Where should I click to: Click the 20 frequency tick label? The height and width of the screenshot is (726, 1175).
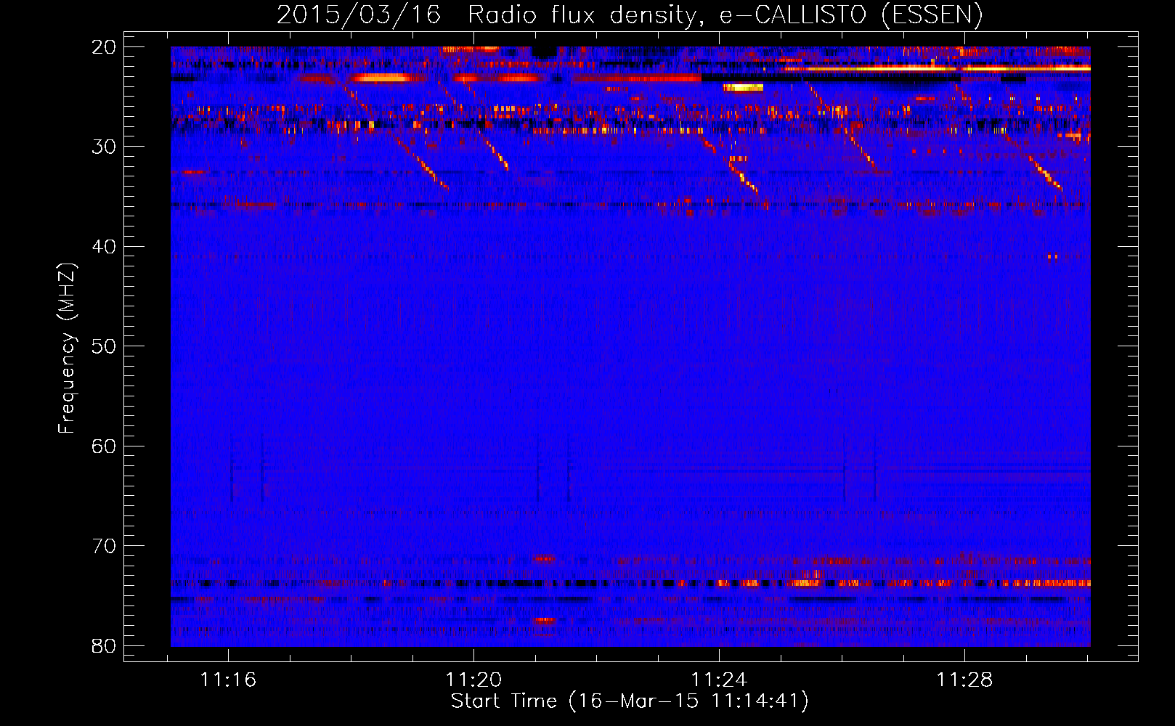105,47
